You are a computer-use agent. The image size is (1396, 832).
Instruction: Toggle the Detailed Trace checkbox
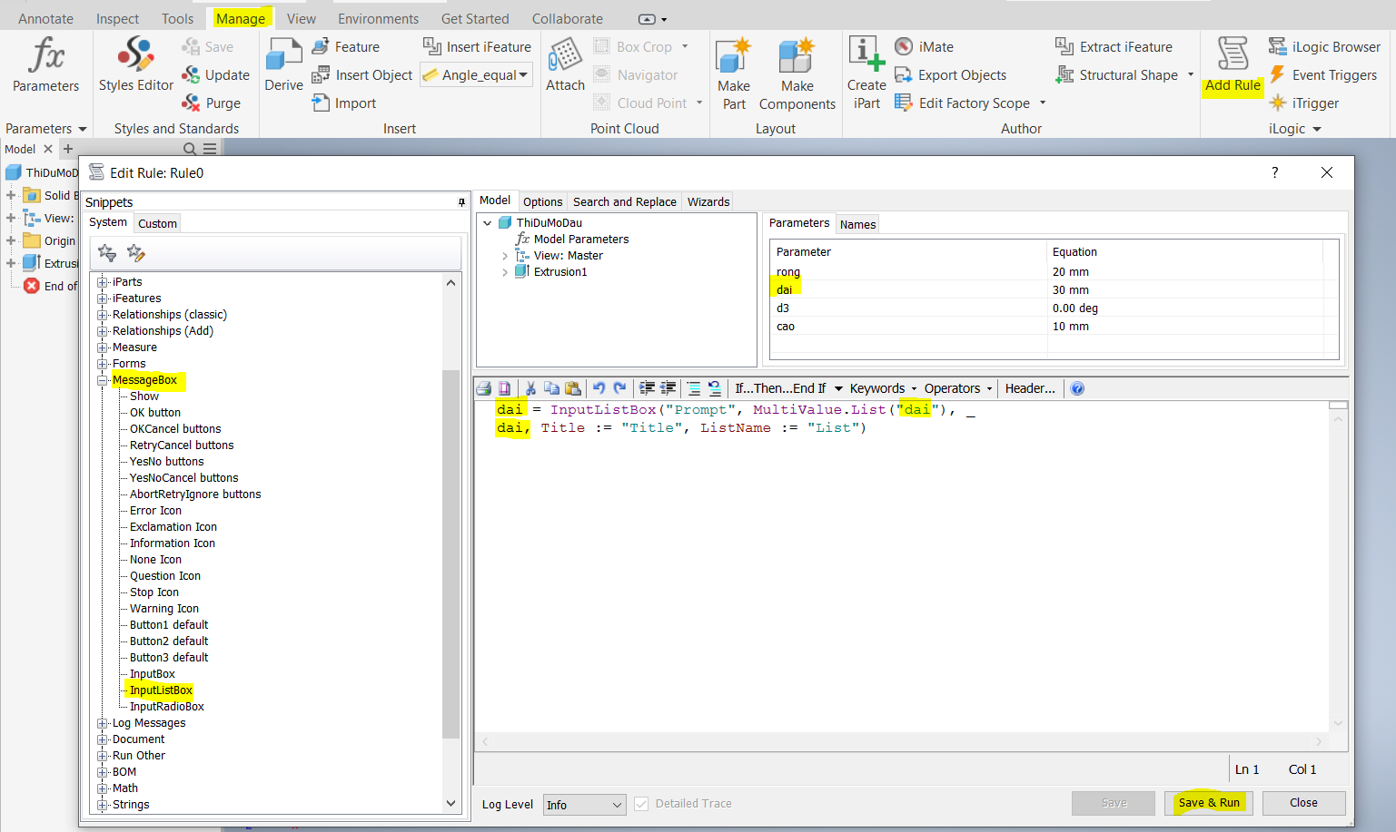[641, 804]
